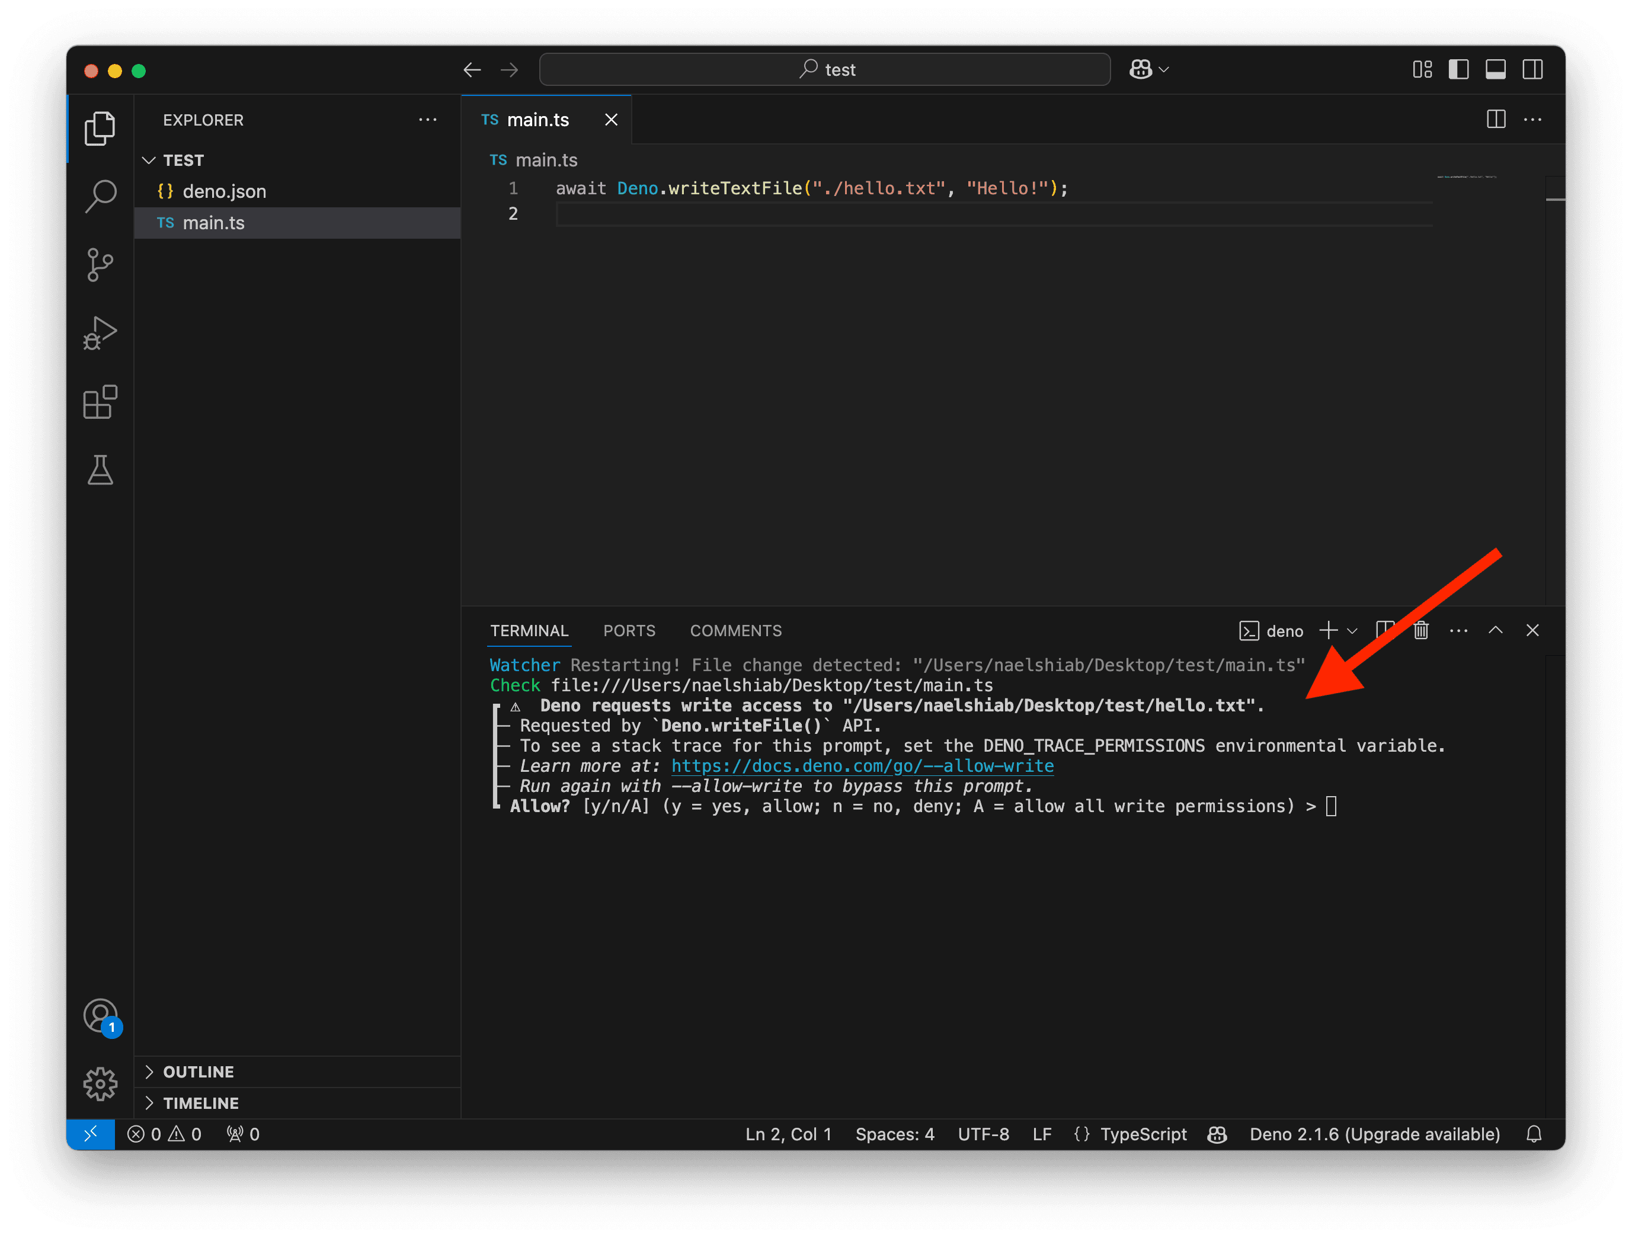The image size is (1632, 1238).
Task: Select the main.ts editor tab
Action: pos(547,120)
